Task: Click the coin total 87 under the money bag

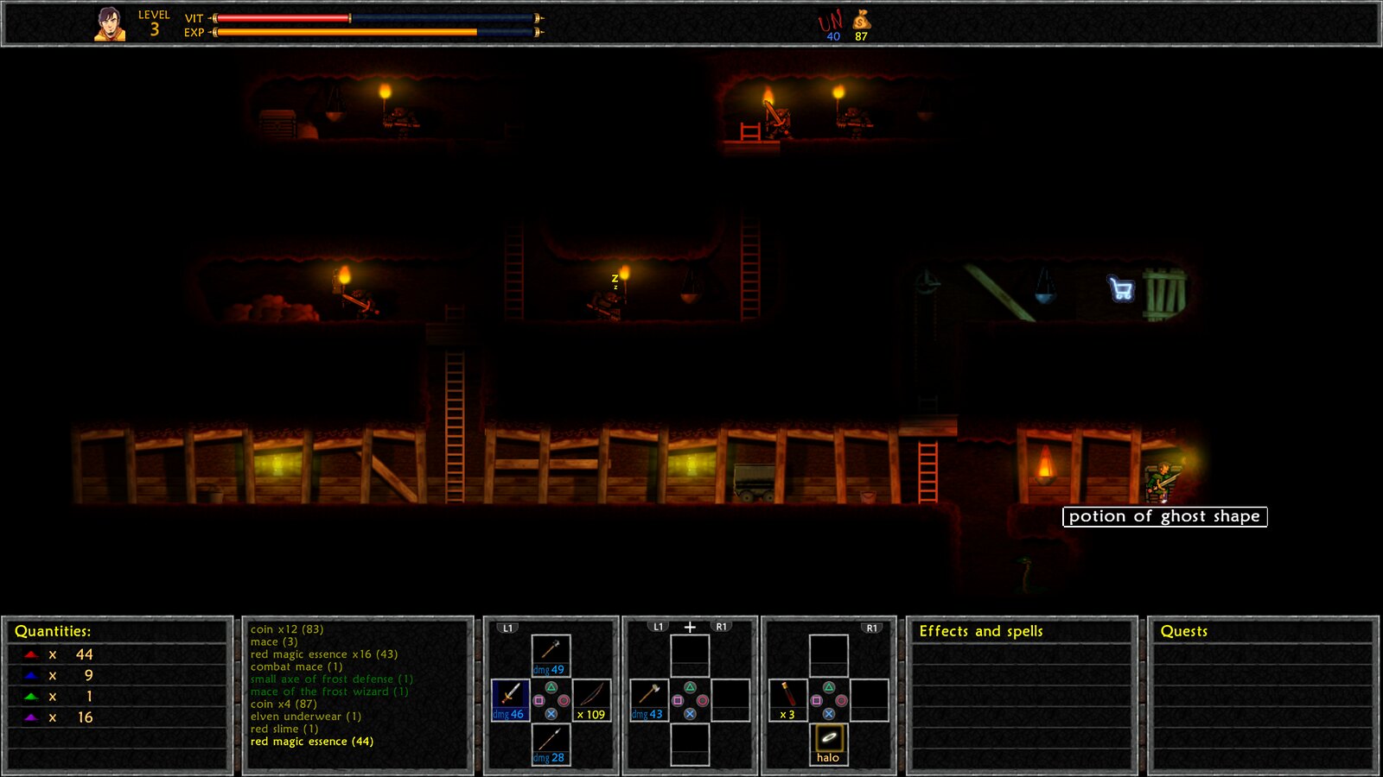Action: coord(861,36)
